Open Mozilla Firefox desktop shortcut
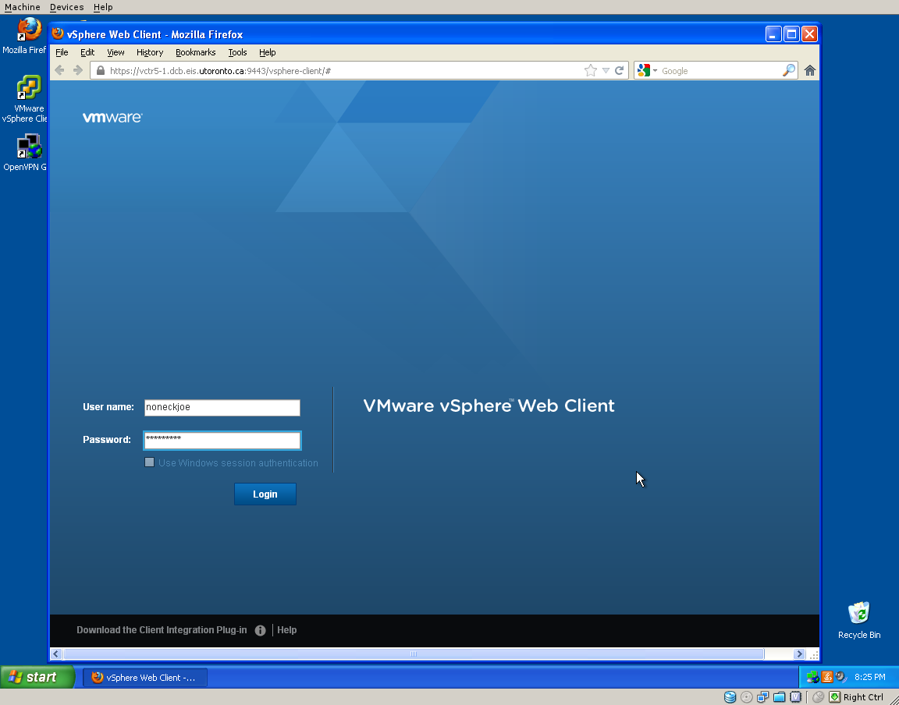The height and width of the screenshot is (705, 899). click(x=25, y=36)
